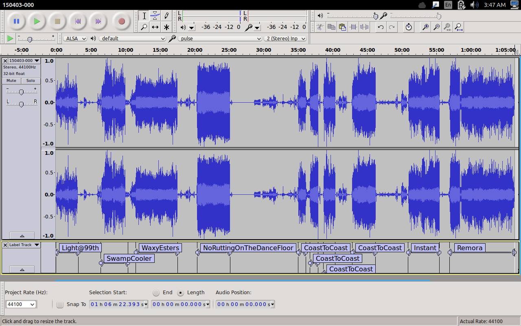
Task: Click the NoRuttingOnTheDanceFloor label
Action: point(248,248)
